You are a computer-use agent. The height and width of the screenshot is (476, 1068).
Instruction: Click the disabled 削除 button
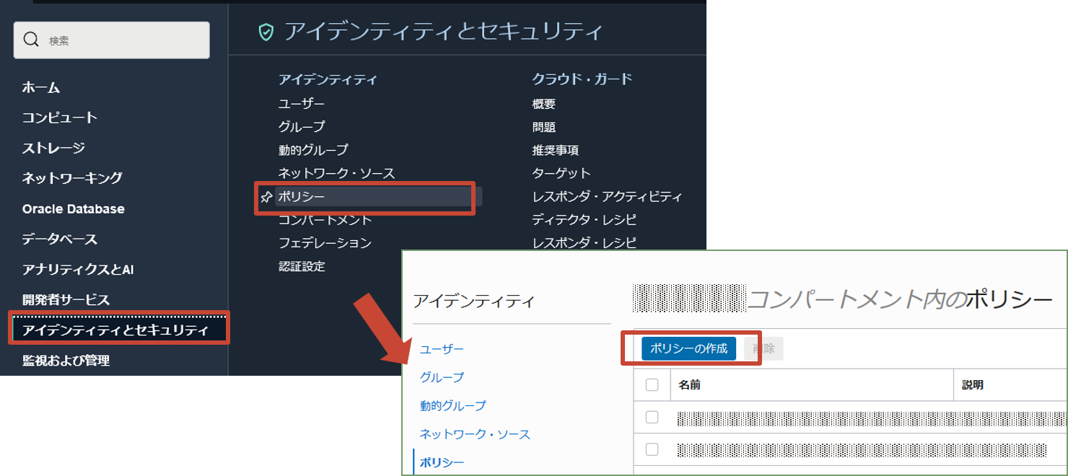tap(763, 348)
